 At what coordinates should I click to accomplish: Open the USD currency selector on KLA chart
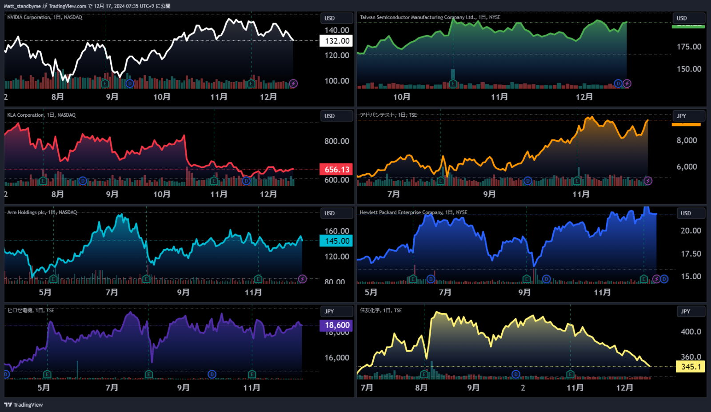(x=336, y=116)
